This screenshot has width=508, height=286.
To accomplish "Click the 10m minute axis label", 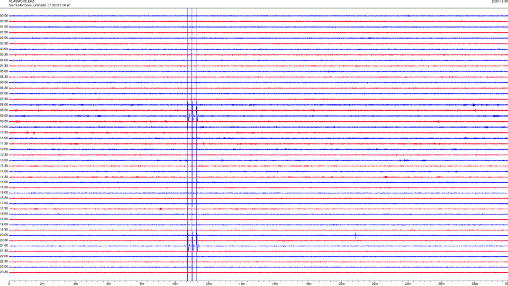I will tap(175, 284).
